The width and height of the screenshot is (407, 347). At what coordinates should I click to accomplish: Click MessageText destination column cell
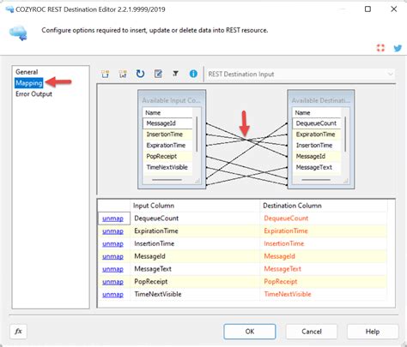point(324,269)
